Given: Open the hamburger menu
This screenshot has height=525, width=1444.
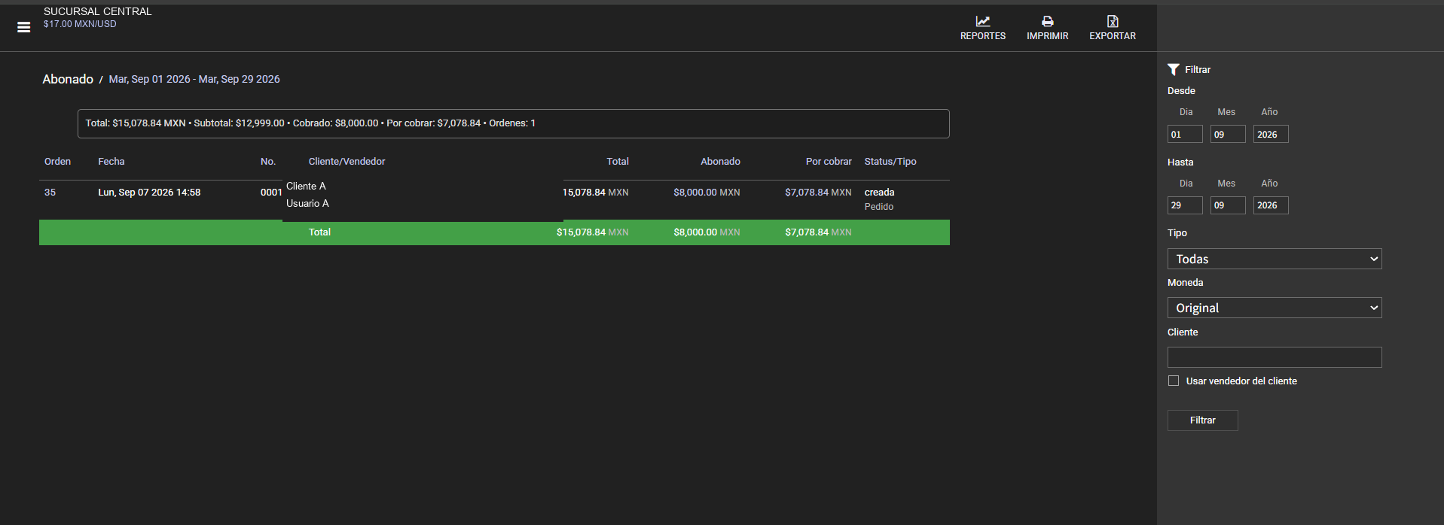Looking at the screenshot, I should 24,27.
